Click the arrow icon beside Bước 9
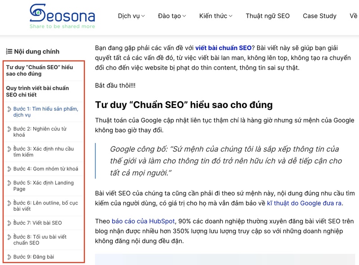 pyautogui.click(x=9, y=257)
